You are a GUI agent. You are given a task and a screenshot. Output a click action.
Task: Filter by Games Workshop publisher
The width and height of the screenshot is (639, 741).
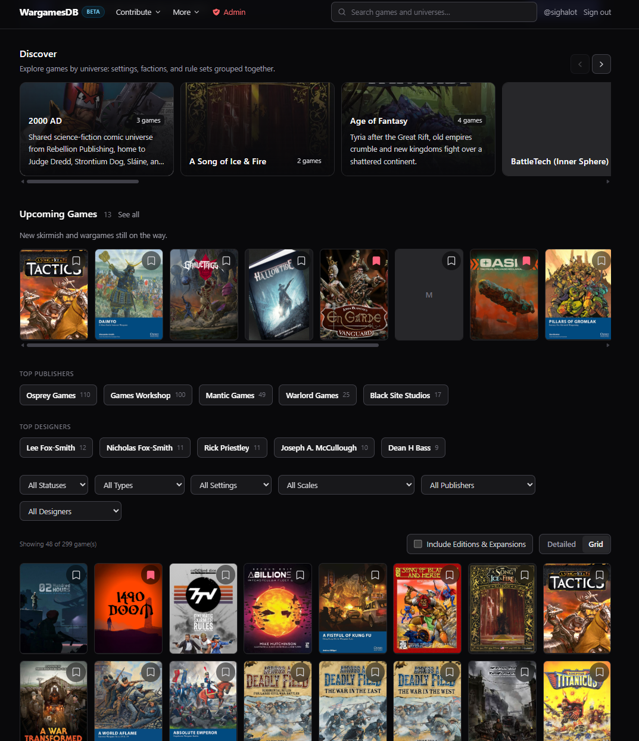click(x=148, y=395)
